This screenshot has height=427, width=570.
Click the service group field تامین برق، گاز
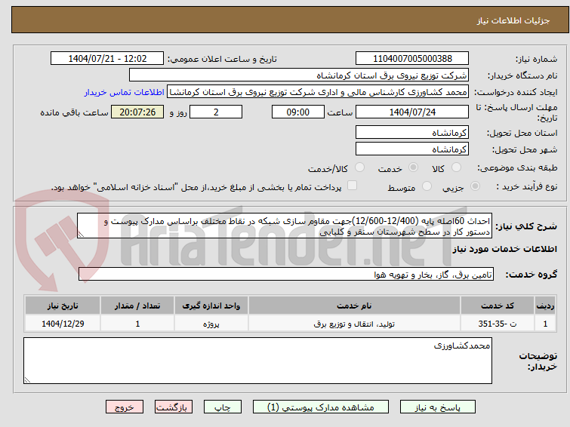point(286,275)
